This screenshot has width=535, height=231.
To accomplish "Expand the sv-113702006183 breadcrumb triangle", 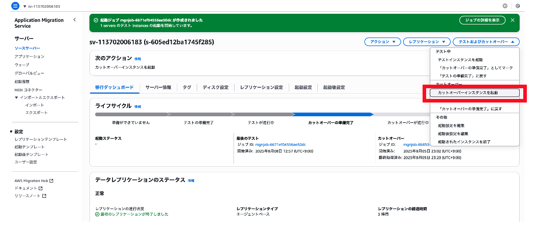I will coord(25,7).
